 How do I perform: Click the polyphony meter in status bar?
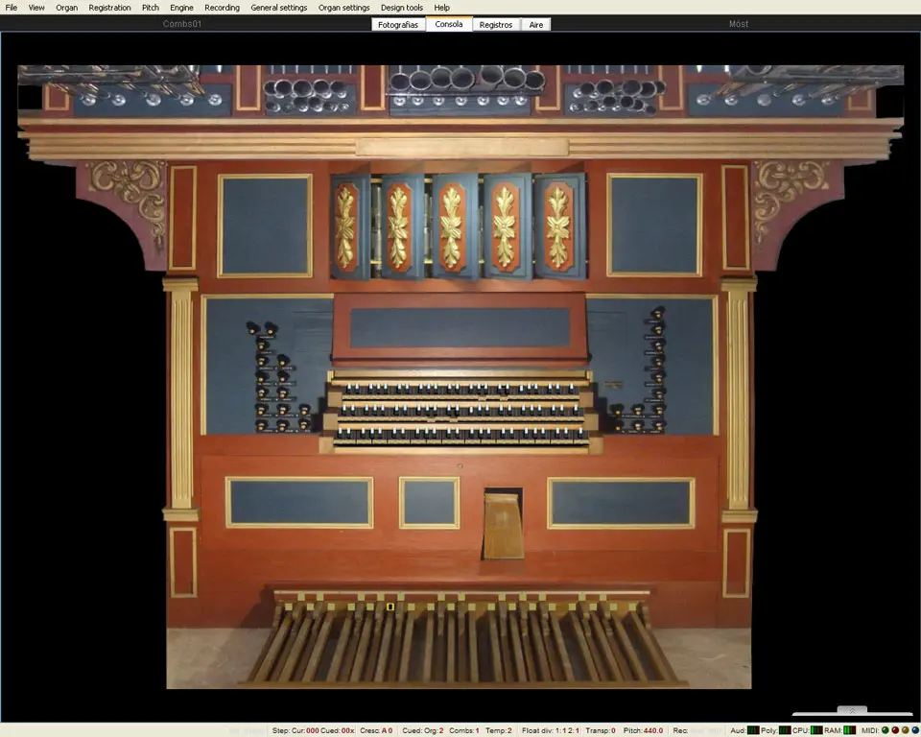tap(784, 730)
